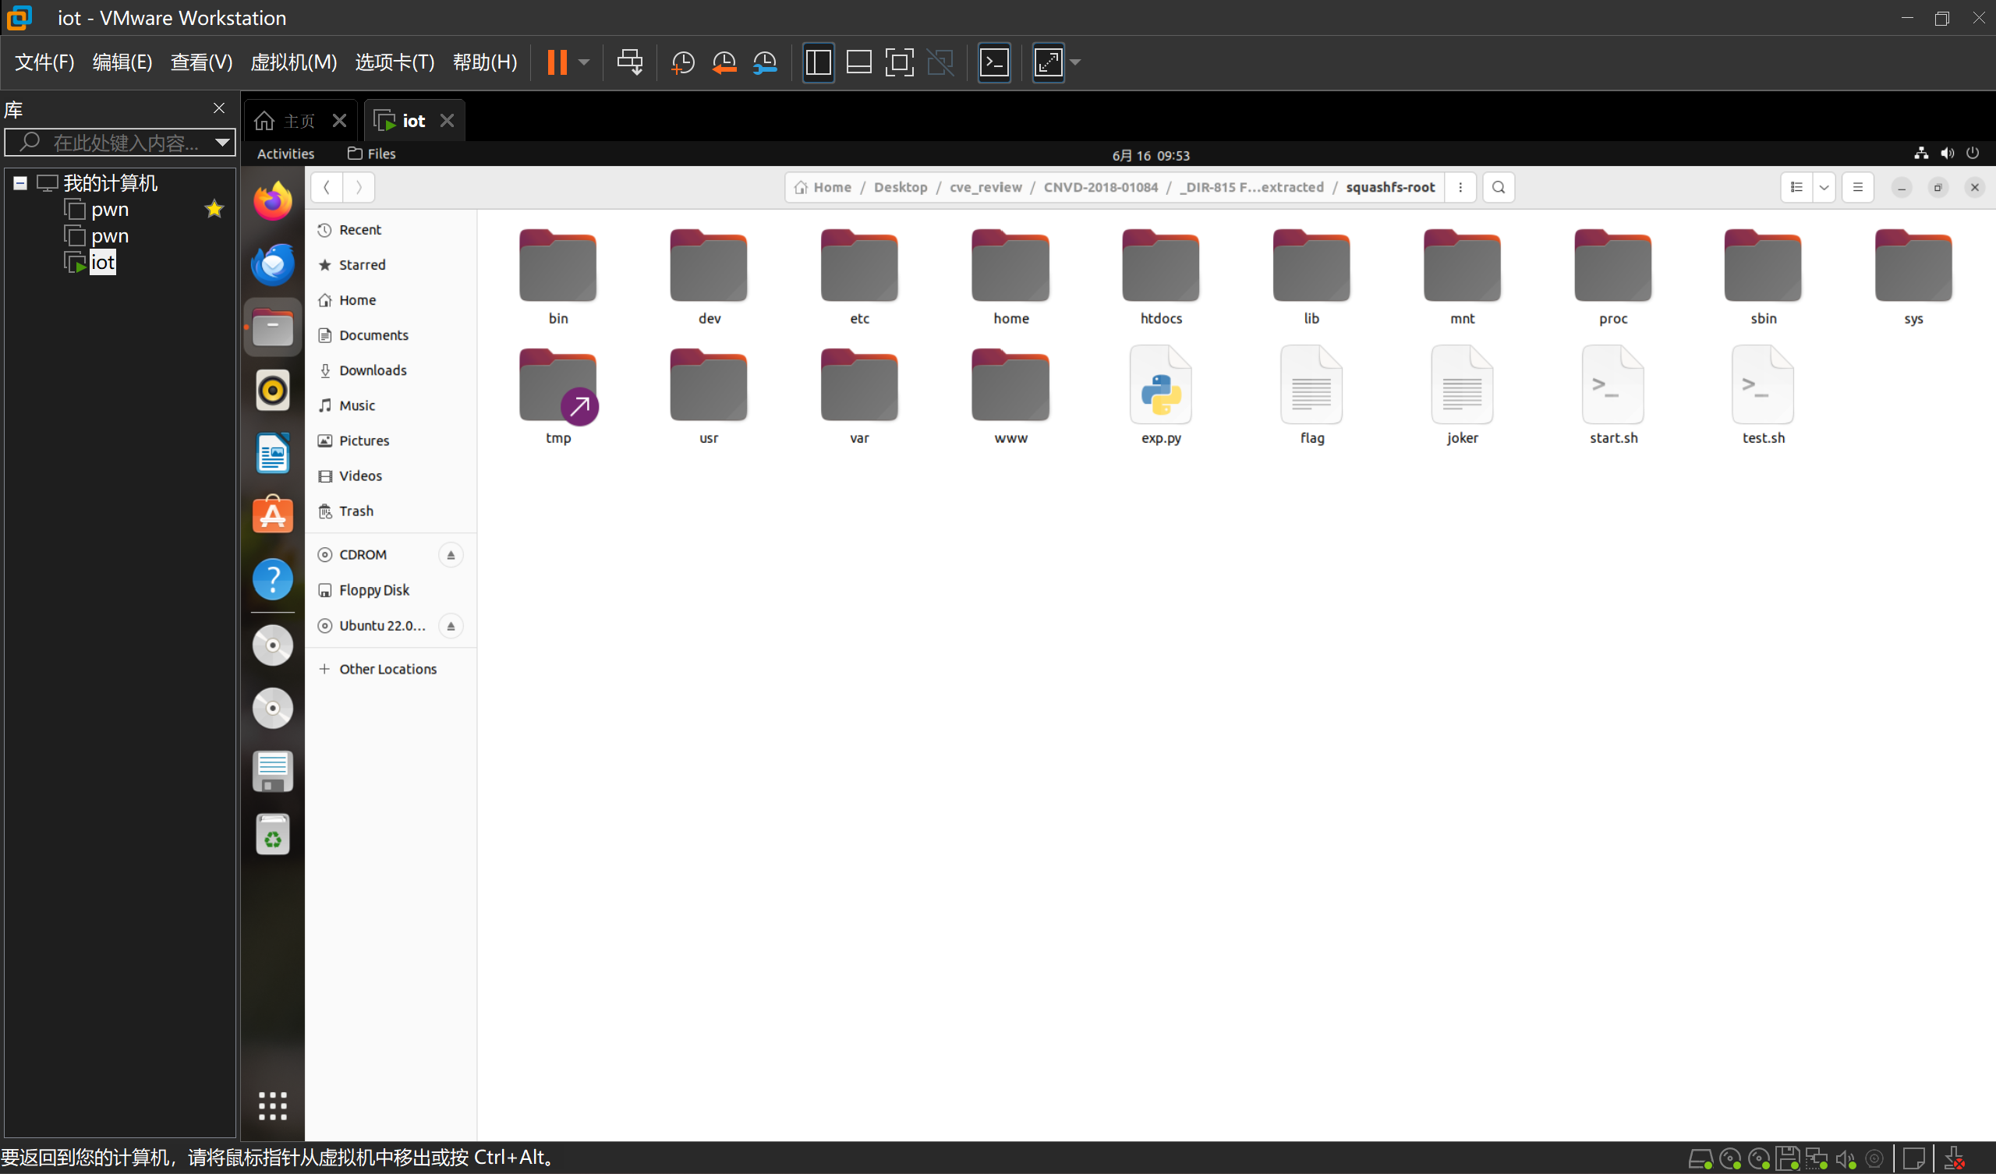
Task: Open Other Locations in sidebar
Action: click(391, 670)
